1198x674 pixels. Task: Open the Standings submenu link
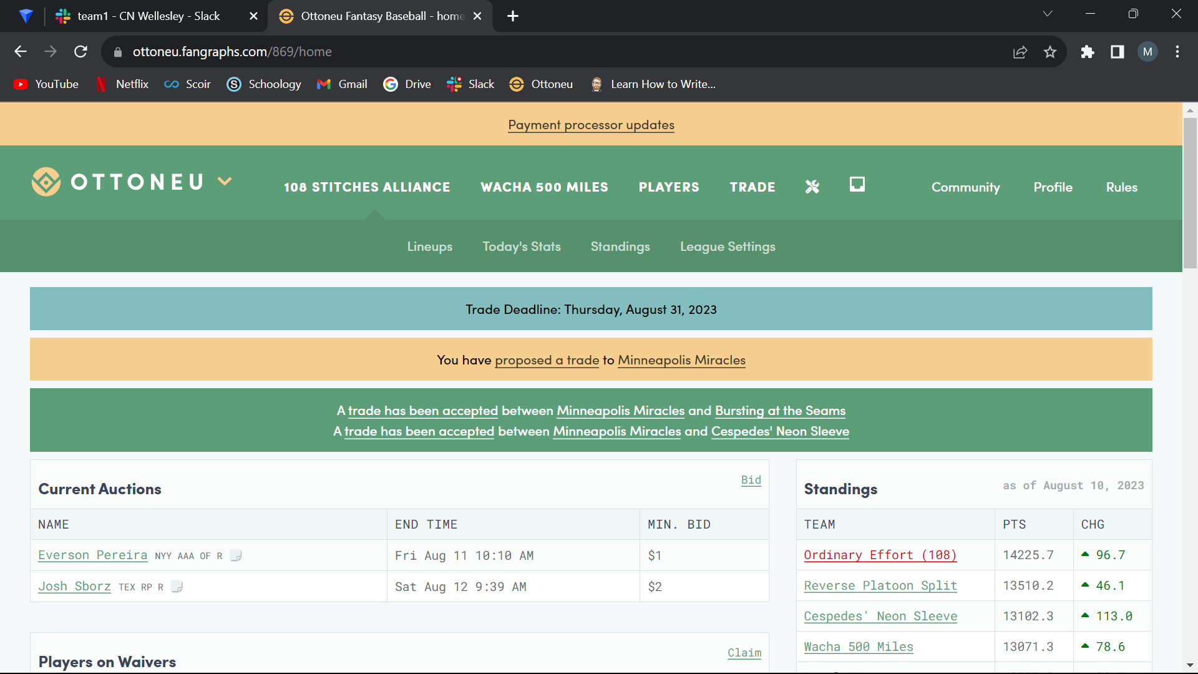pos(620,247)
